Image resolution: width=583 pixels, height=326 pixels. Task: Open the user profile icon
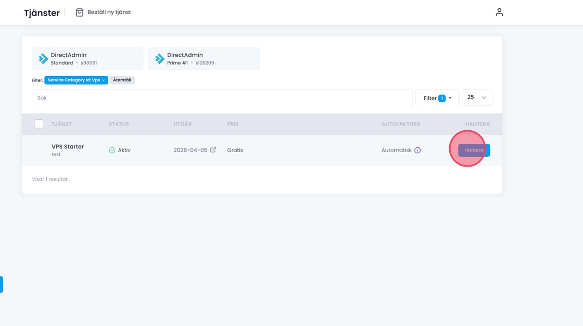[499, 12]
